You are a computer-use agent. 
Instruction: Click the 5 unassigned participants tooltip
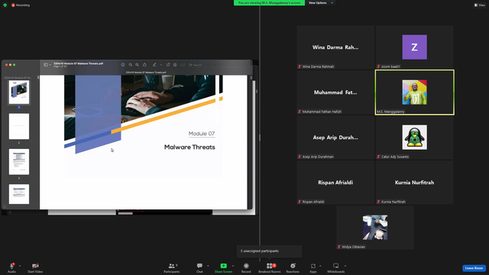(x=270, y=251)
